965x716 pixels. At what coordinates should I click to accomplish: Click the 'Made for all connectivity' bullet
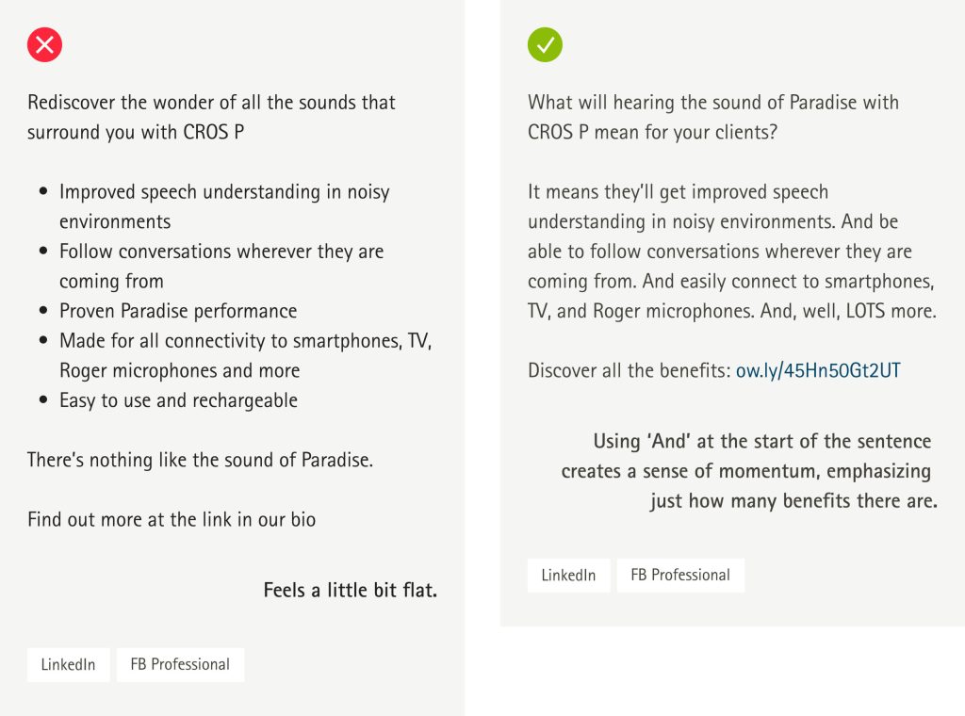tap(246, 355)
